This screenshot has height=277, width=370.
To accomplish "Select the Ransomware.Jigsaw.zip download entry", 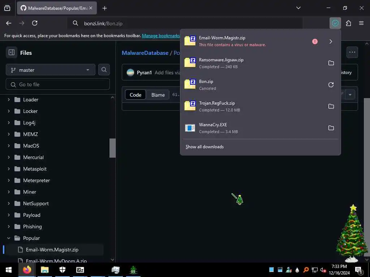I will (253, 63).
